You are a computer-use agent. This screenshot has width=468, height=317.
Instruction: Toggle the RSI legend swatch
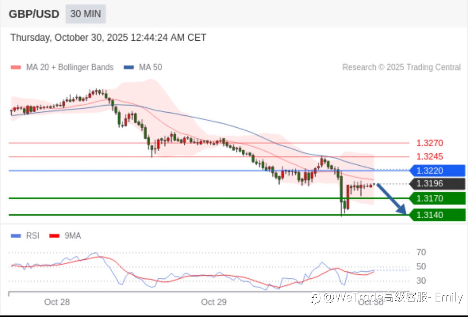(x=16, y=235)
